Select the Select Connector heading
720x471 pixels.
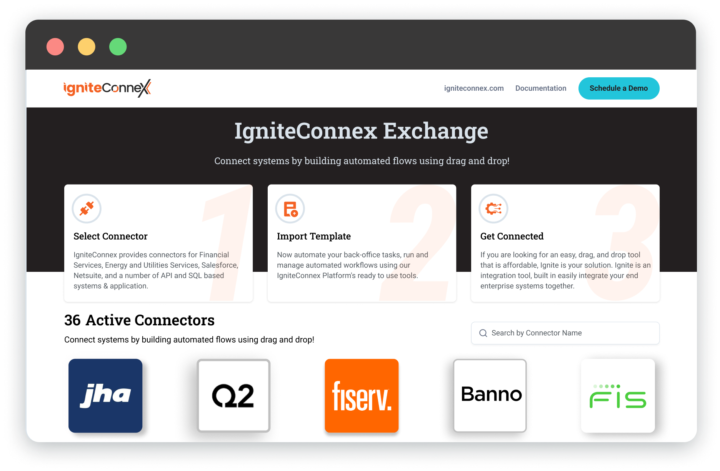coord(110,236)
